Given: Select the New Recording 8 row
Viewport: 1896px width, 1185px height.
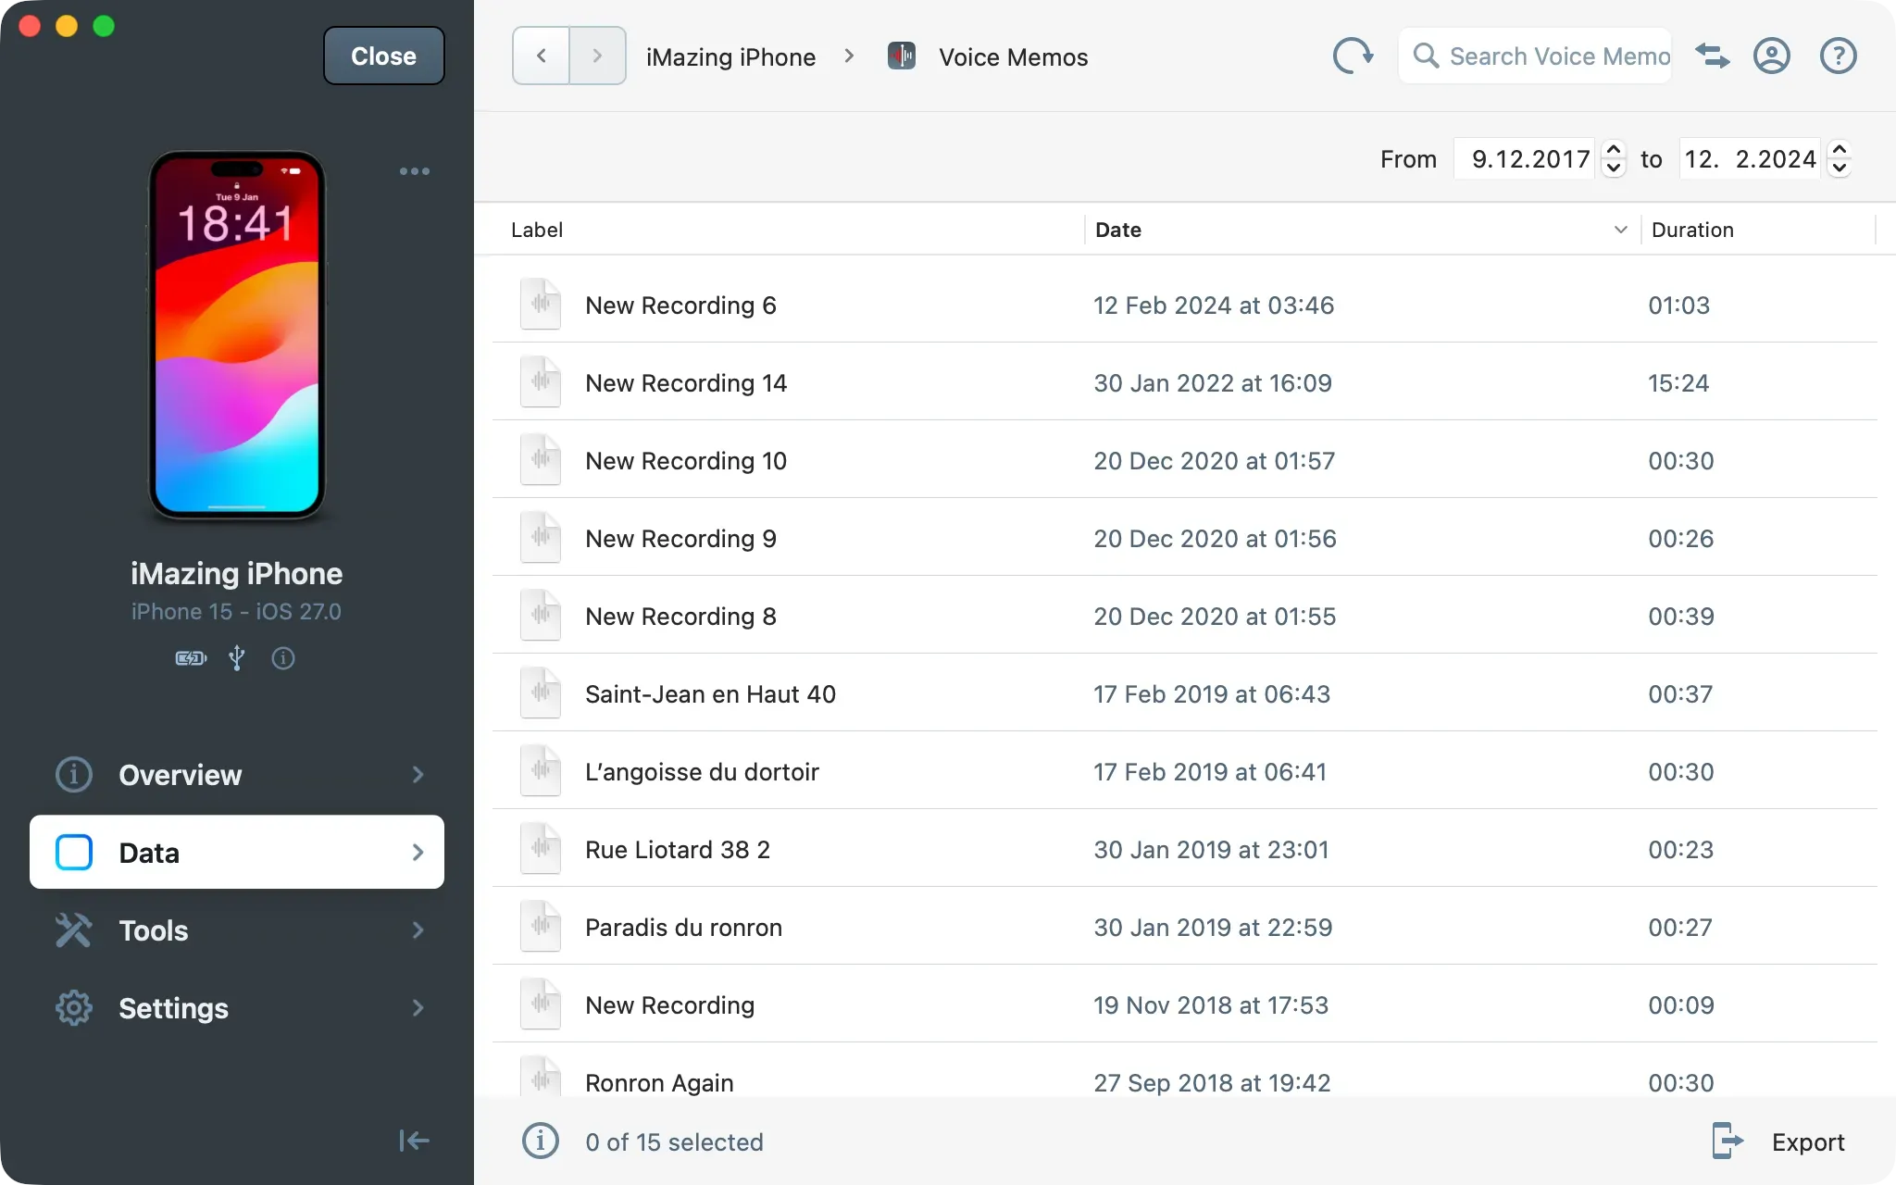Looking at the screenshot, I should pyautogui.click(x=1185, y=615).
